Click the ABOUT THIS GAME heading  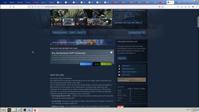tap(57, 75)
